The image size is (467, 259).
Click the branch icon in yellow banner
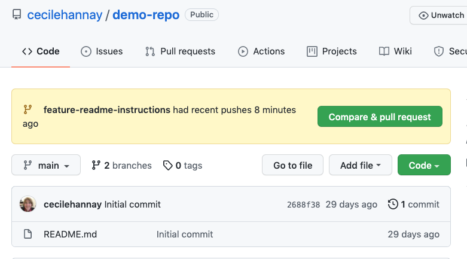(28, 109)
